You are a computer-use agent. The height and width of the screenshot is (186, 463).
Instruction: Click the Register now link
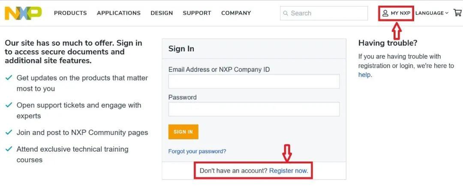pos(288,171)
